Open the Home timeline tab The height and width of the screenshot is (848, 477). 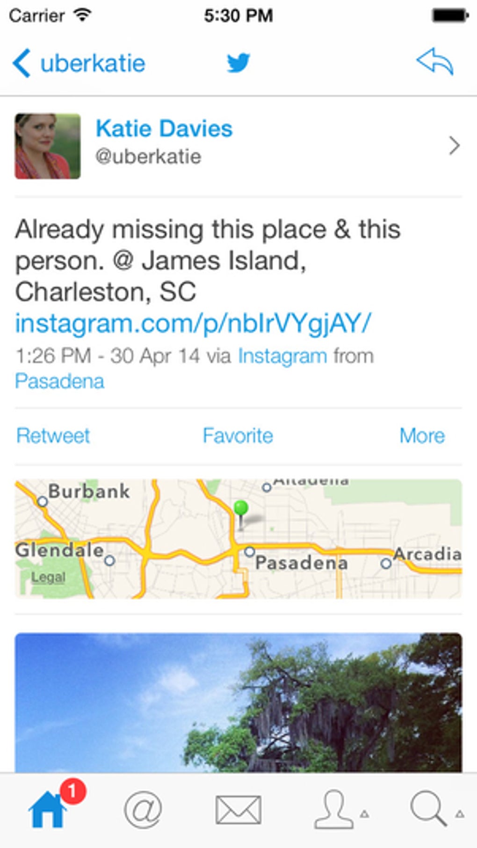(x=48, y=810)
